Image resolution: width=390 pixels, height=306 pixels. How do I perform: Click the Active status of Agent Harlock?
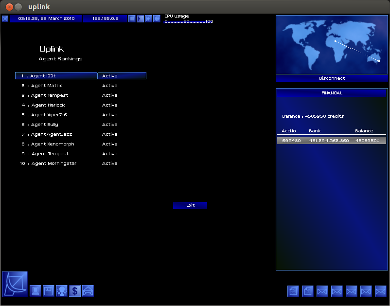pos(110,105)
